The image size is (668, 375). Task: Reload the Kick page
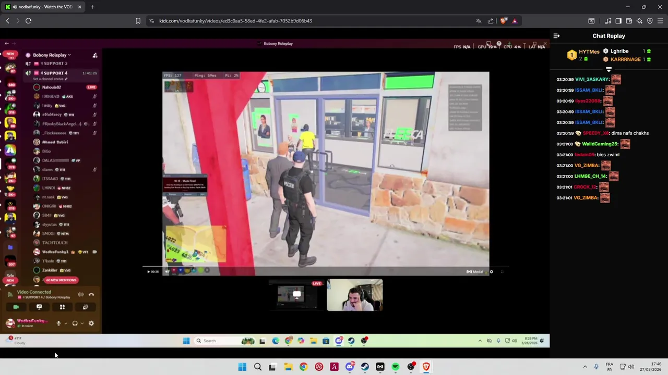tap(29, 21)
